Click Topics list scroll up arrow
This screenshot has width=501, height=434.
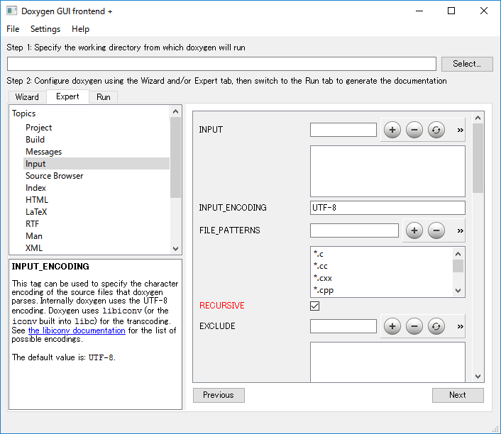(175, 111)
